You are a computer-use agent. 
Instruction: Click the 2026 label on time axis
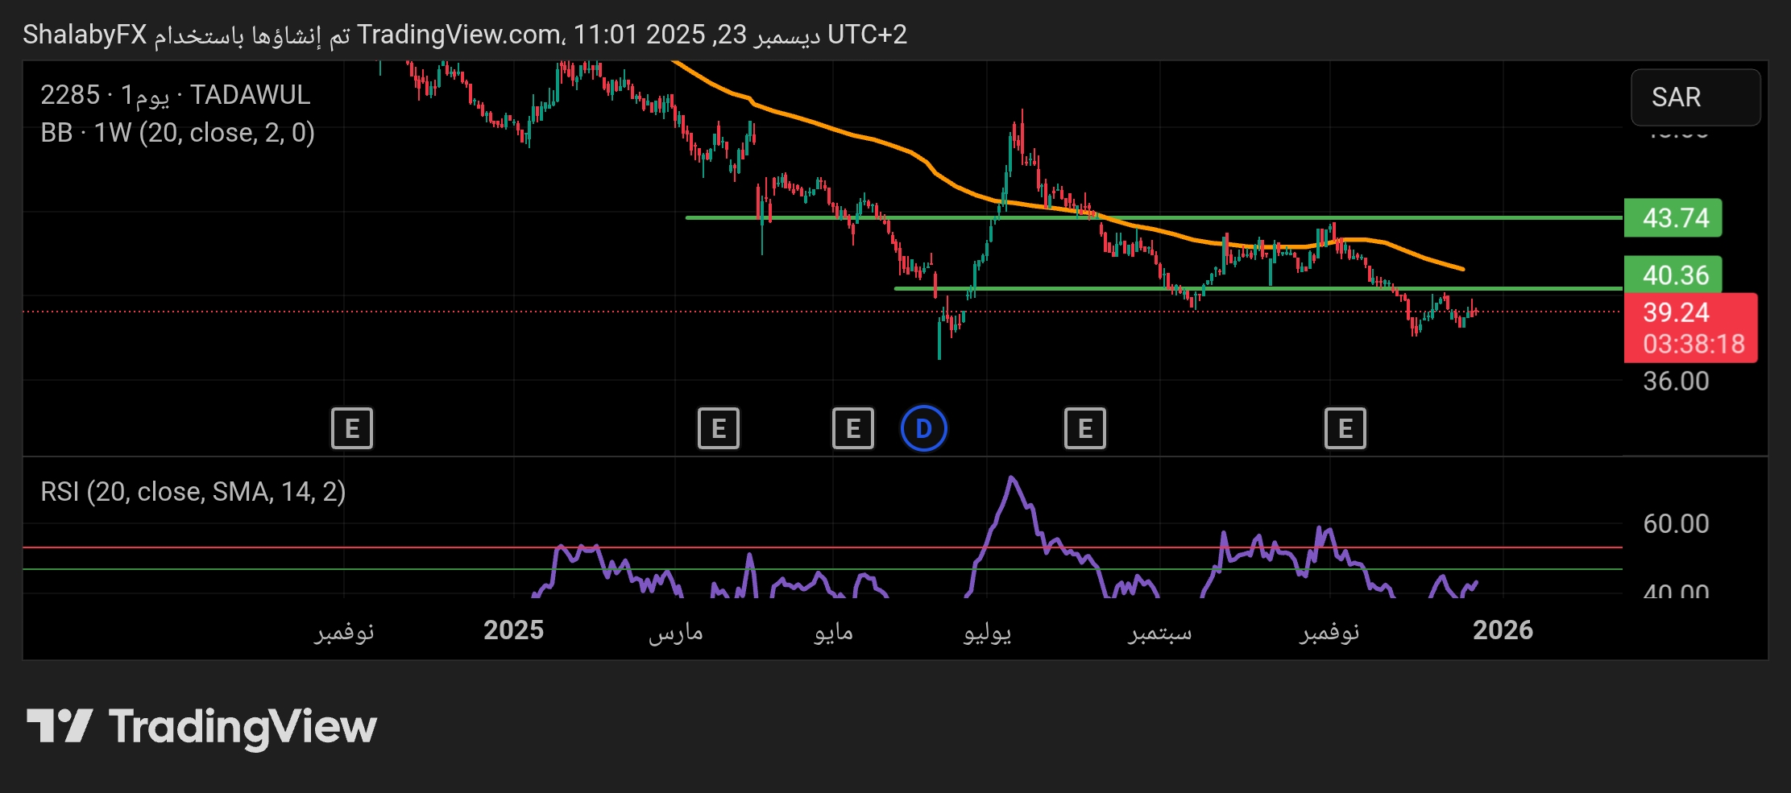click(1503, 630)
